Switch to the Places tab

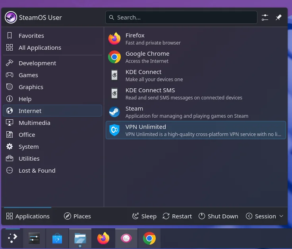click(77, 216)
